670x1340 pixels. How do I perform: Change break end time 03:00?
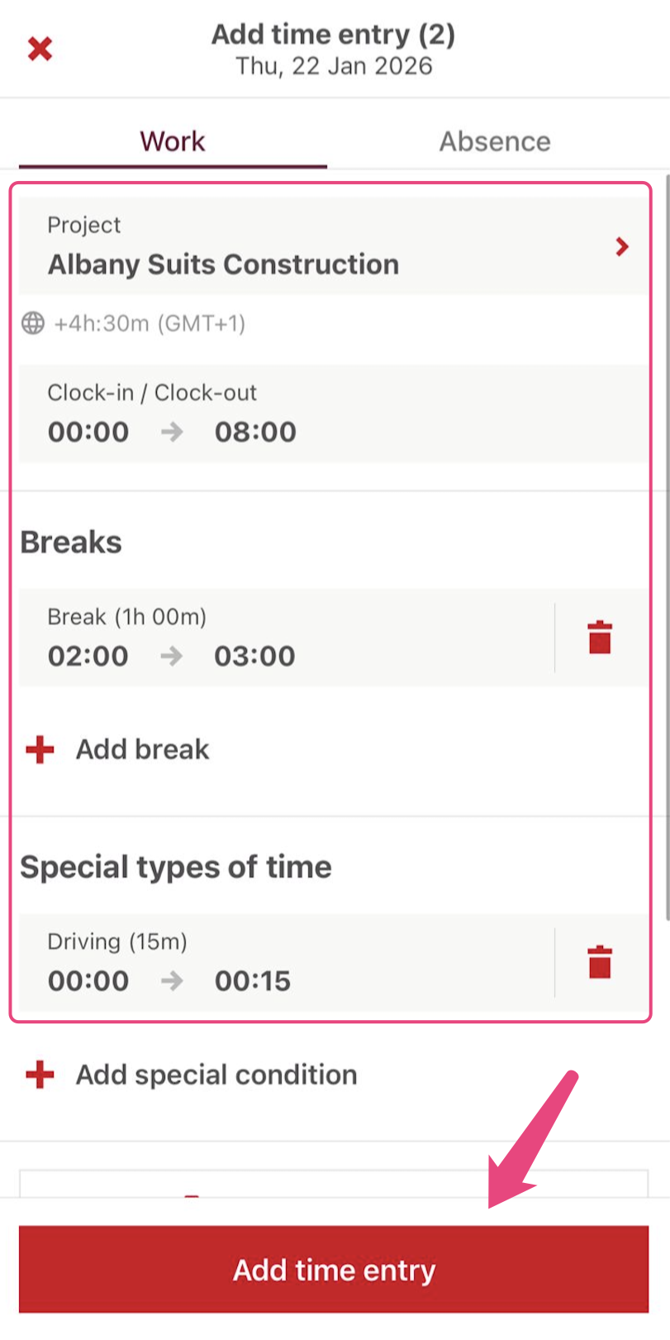pyautogui.click(x=254, y=656)
